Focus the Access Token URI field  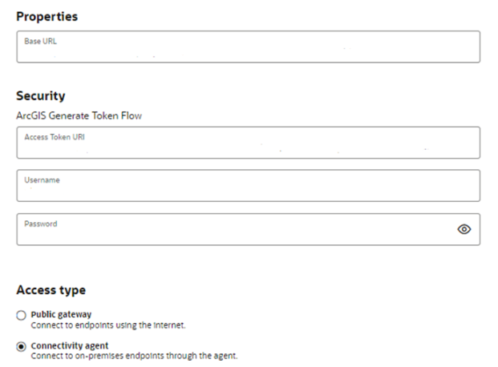point(248,147)
